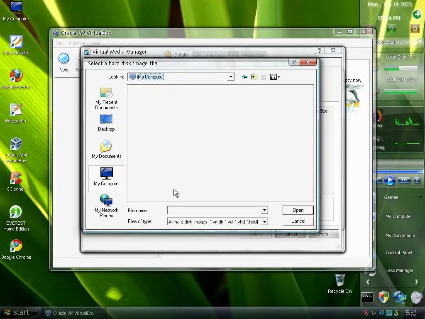Close the Select a hard disk image dialog

click(x=308, y=62)
